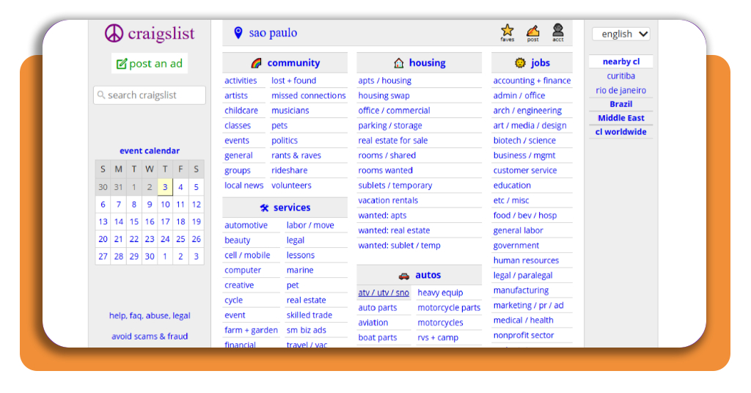This screenshot has height=393, width=751.
Task: Open the volunteers link
Action: point(291,186)
